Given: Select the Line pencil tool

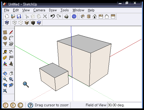Looking at the screenshot, I should coord(11,32).
